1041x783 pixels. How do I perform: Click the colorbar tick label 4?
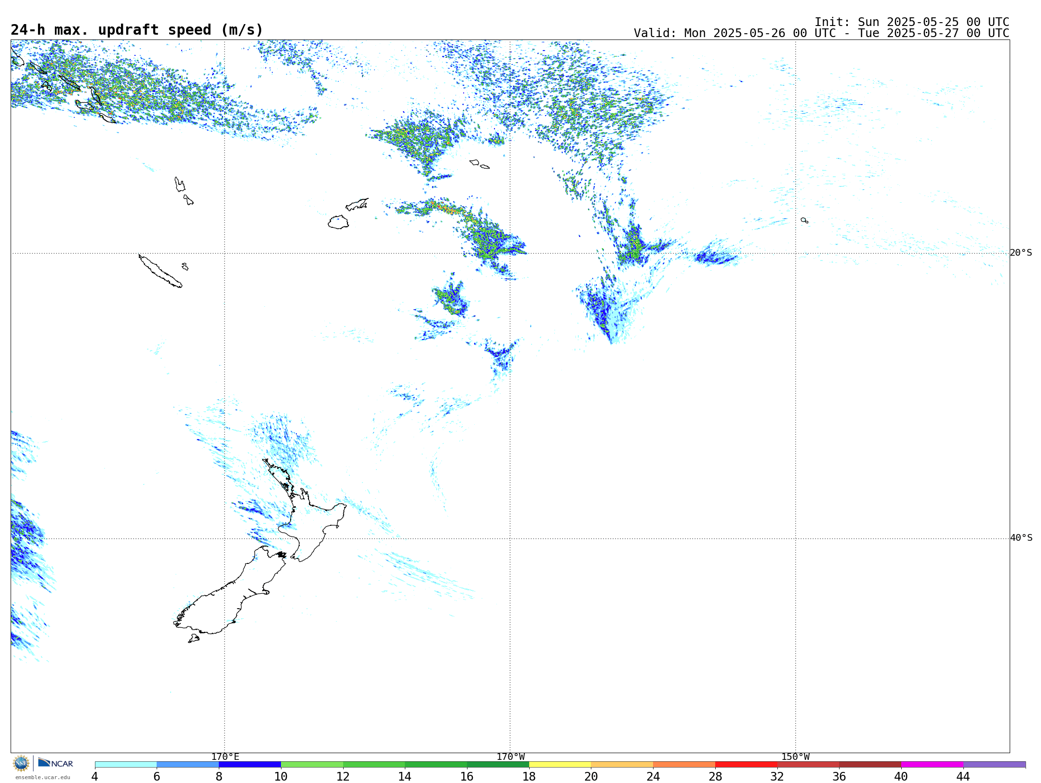tap(95, 777)
